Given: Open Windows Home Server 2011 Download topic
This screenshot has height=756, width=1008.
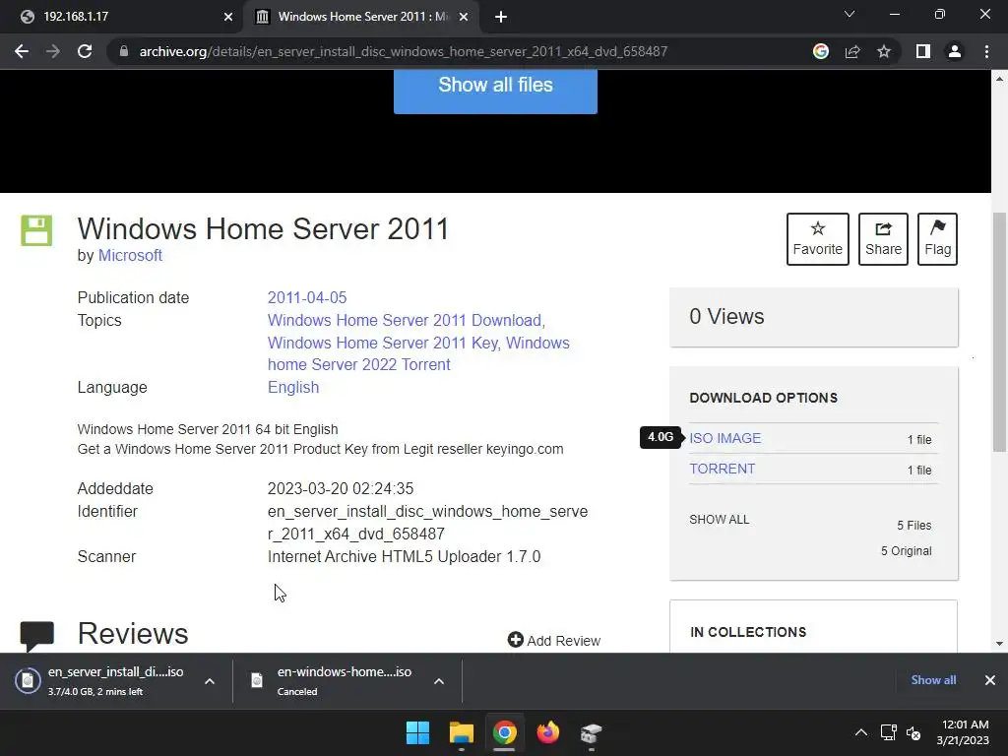Looking at the screenshot, I should (x=404, y=320).
